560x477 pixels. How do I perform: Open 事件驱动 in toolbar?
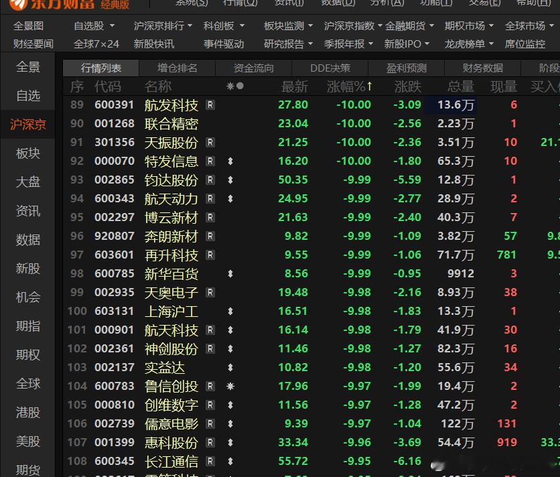coord(224,44)
